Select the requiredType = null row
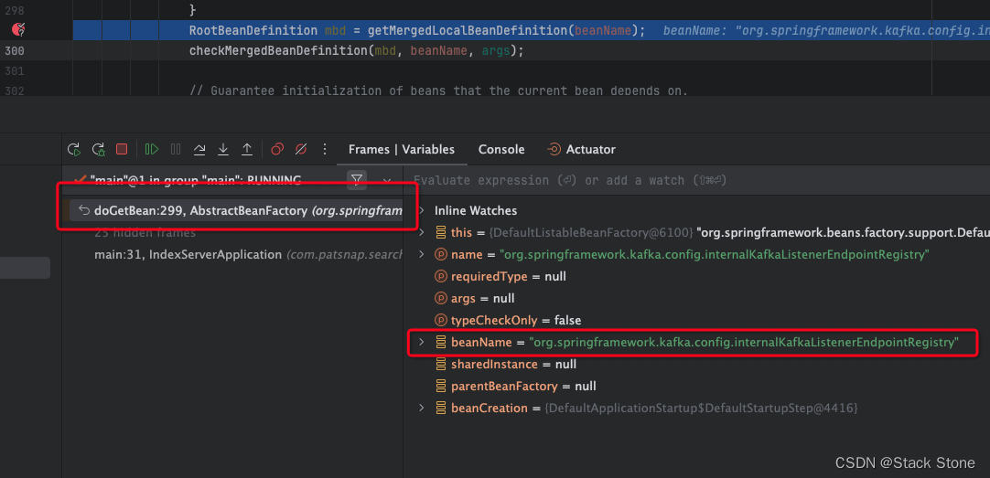 pos(698,276)
